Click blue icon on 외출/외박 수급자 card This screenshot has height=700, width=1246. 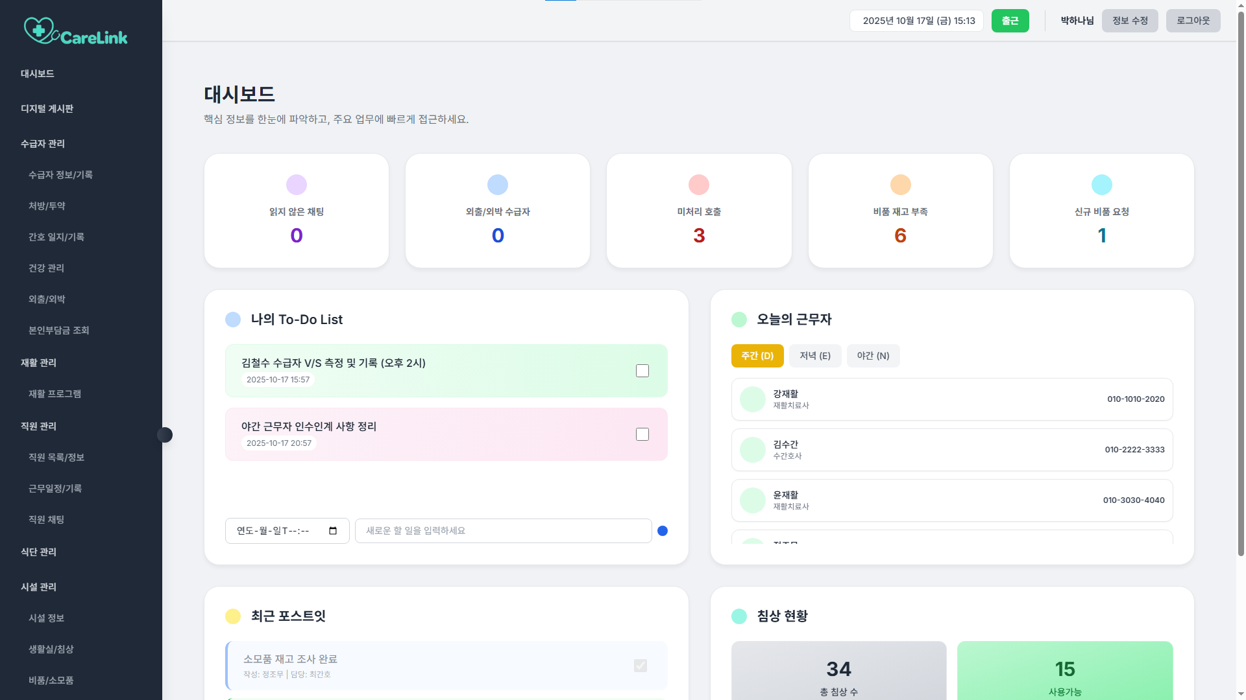[x=498, y=185]
